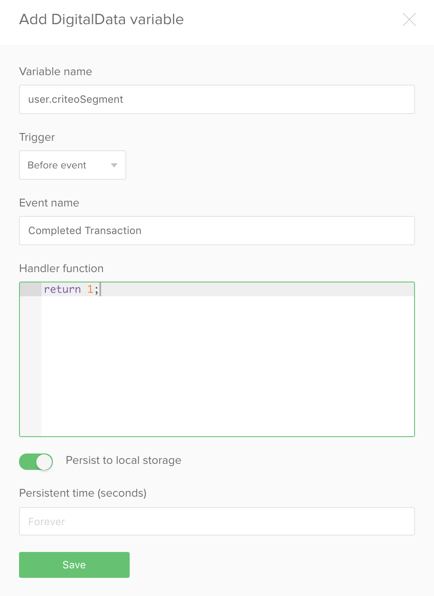Click the number 1 in handler code
434x596 pixels.
[90, 289]
